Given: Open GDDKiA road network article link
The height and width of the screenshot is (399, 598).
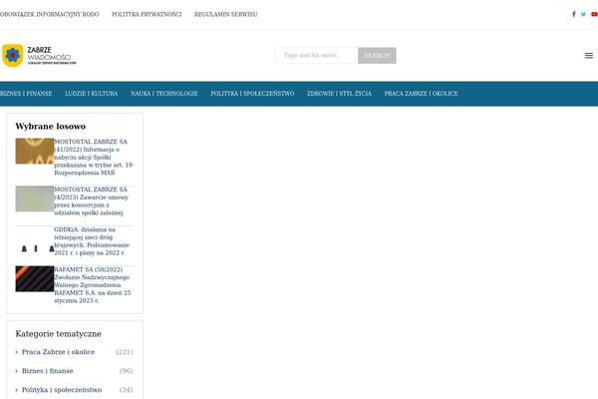Looking at the screenshot, I should 92,241.
